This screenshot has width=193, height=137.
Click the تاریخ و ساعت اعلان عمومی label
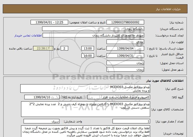click(x=87, y=22)
